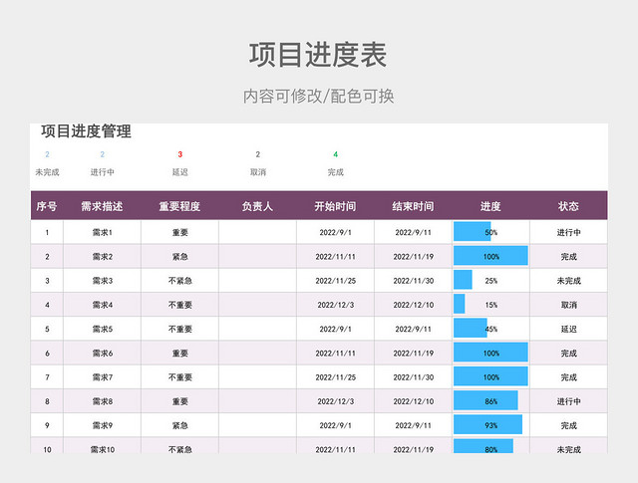Select the 状态 column header

(x=568, y=206)
